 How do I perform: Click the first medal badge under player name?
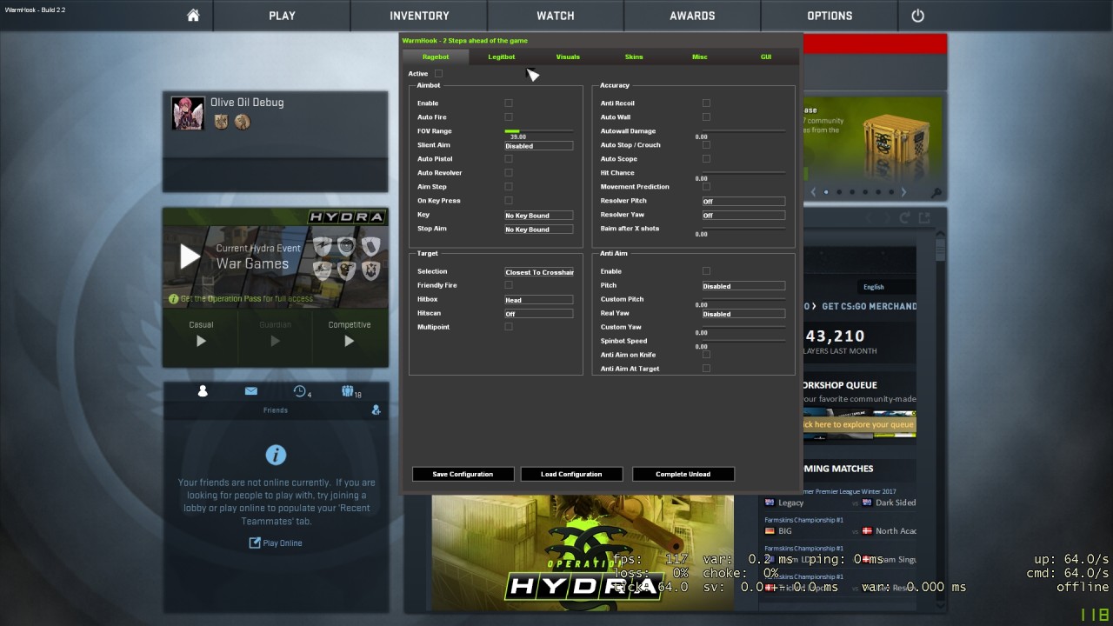[x=221, y=122]
